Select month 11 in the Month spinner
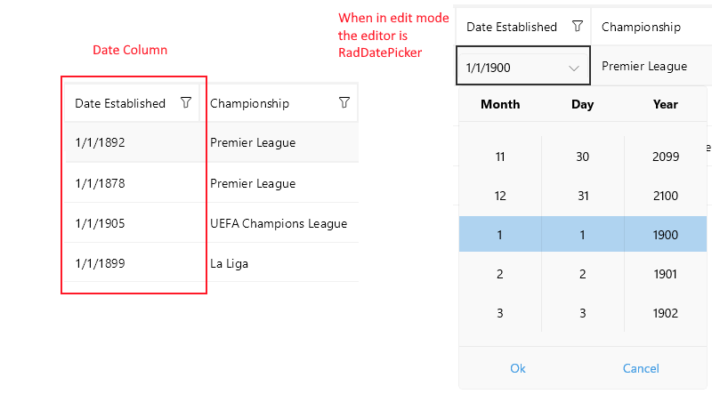 click(499, 157)
